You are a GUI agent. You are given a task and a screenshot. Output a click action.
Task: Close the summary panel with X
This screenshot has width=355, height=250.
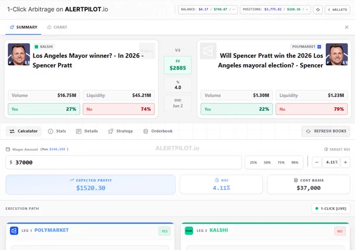(347, 27)
